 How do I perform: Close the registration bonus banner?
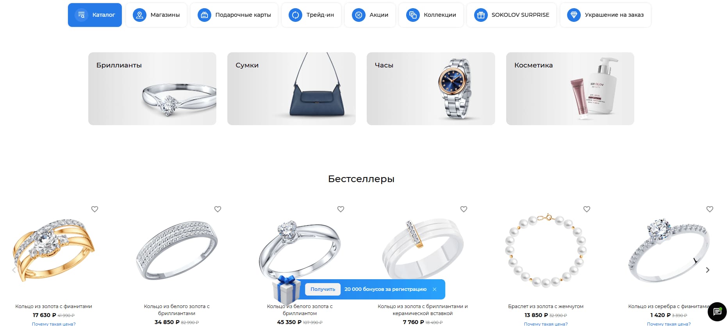coord(434,289)
